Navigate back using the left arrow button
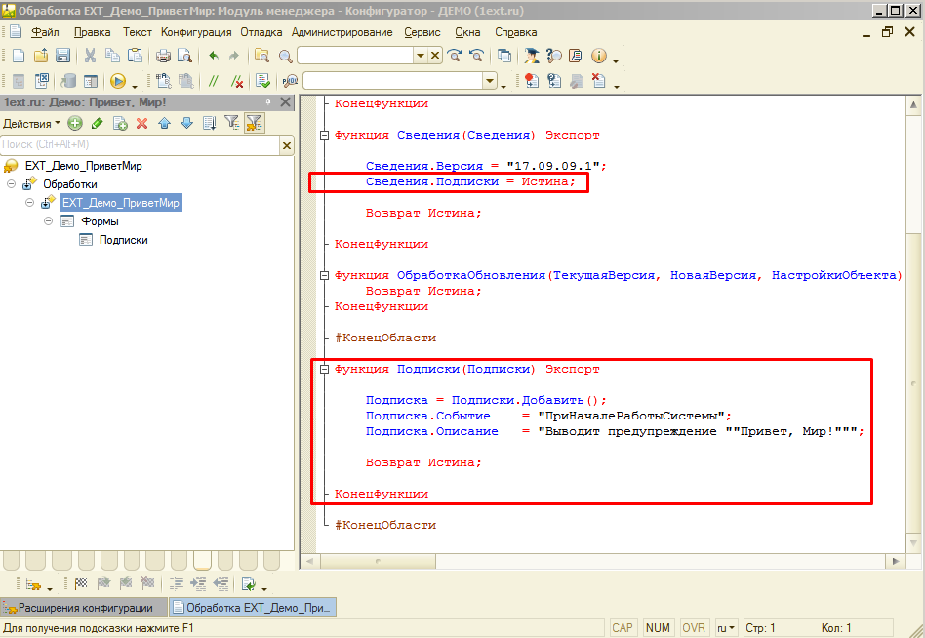Viewport: 925px width, 638px height. [214, 56]
